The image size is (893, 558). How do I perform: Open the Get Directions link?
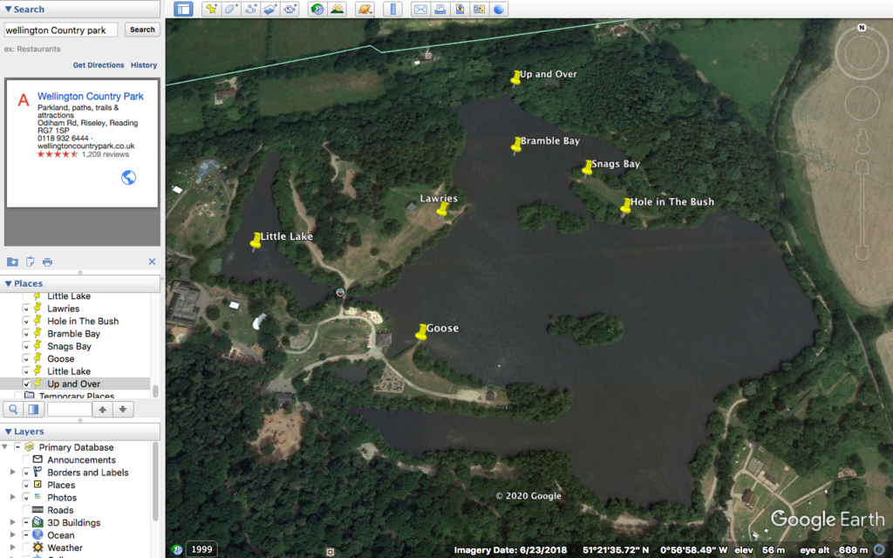99,65
